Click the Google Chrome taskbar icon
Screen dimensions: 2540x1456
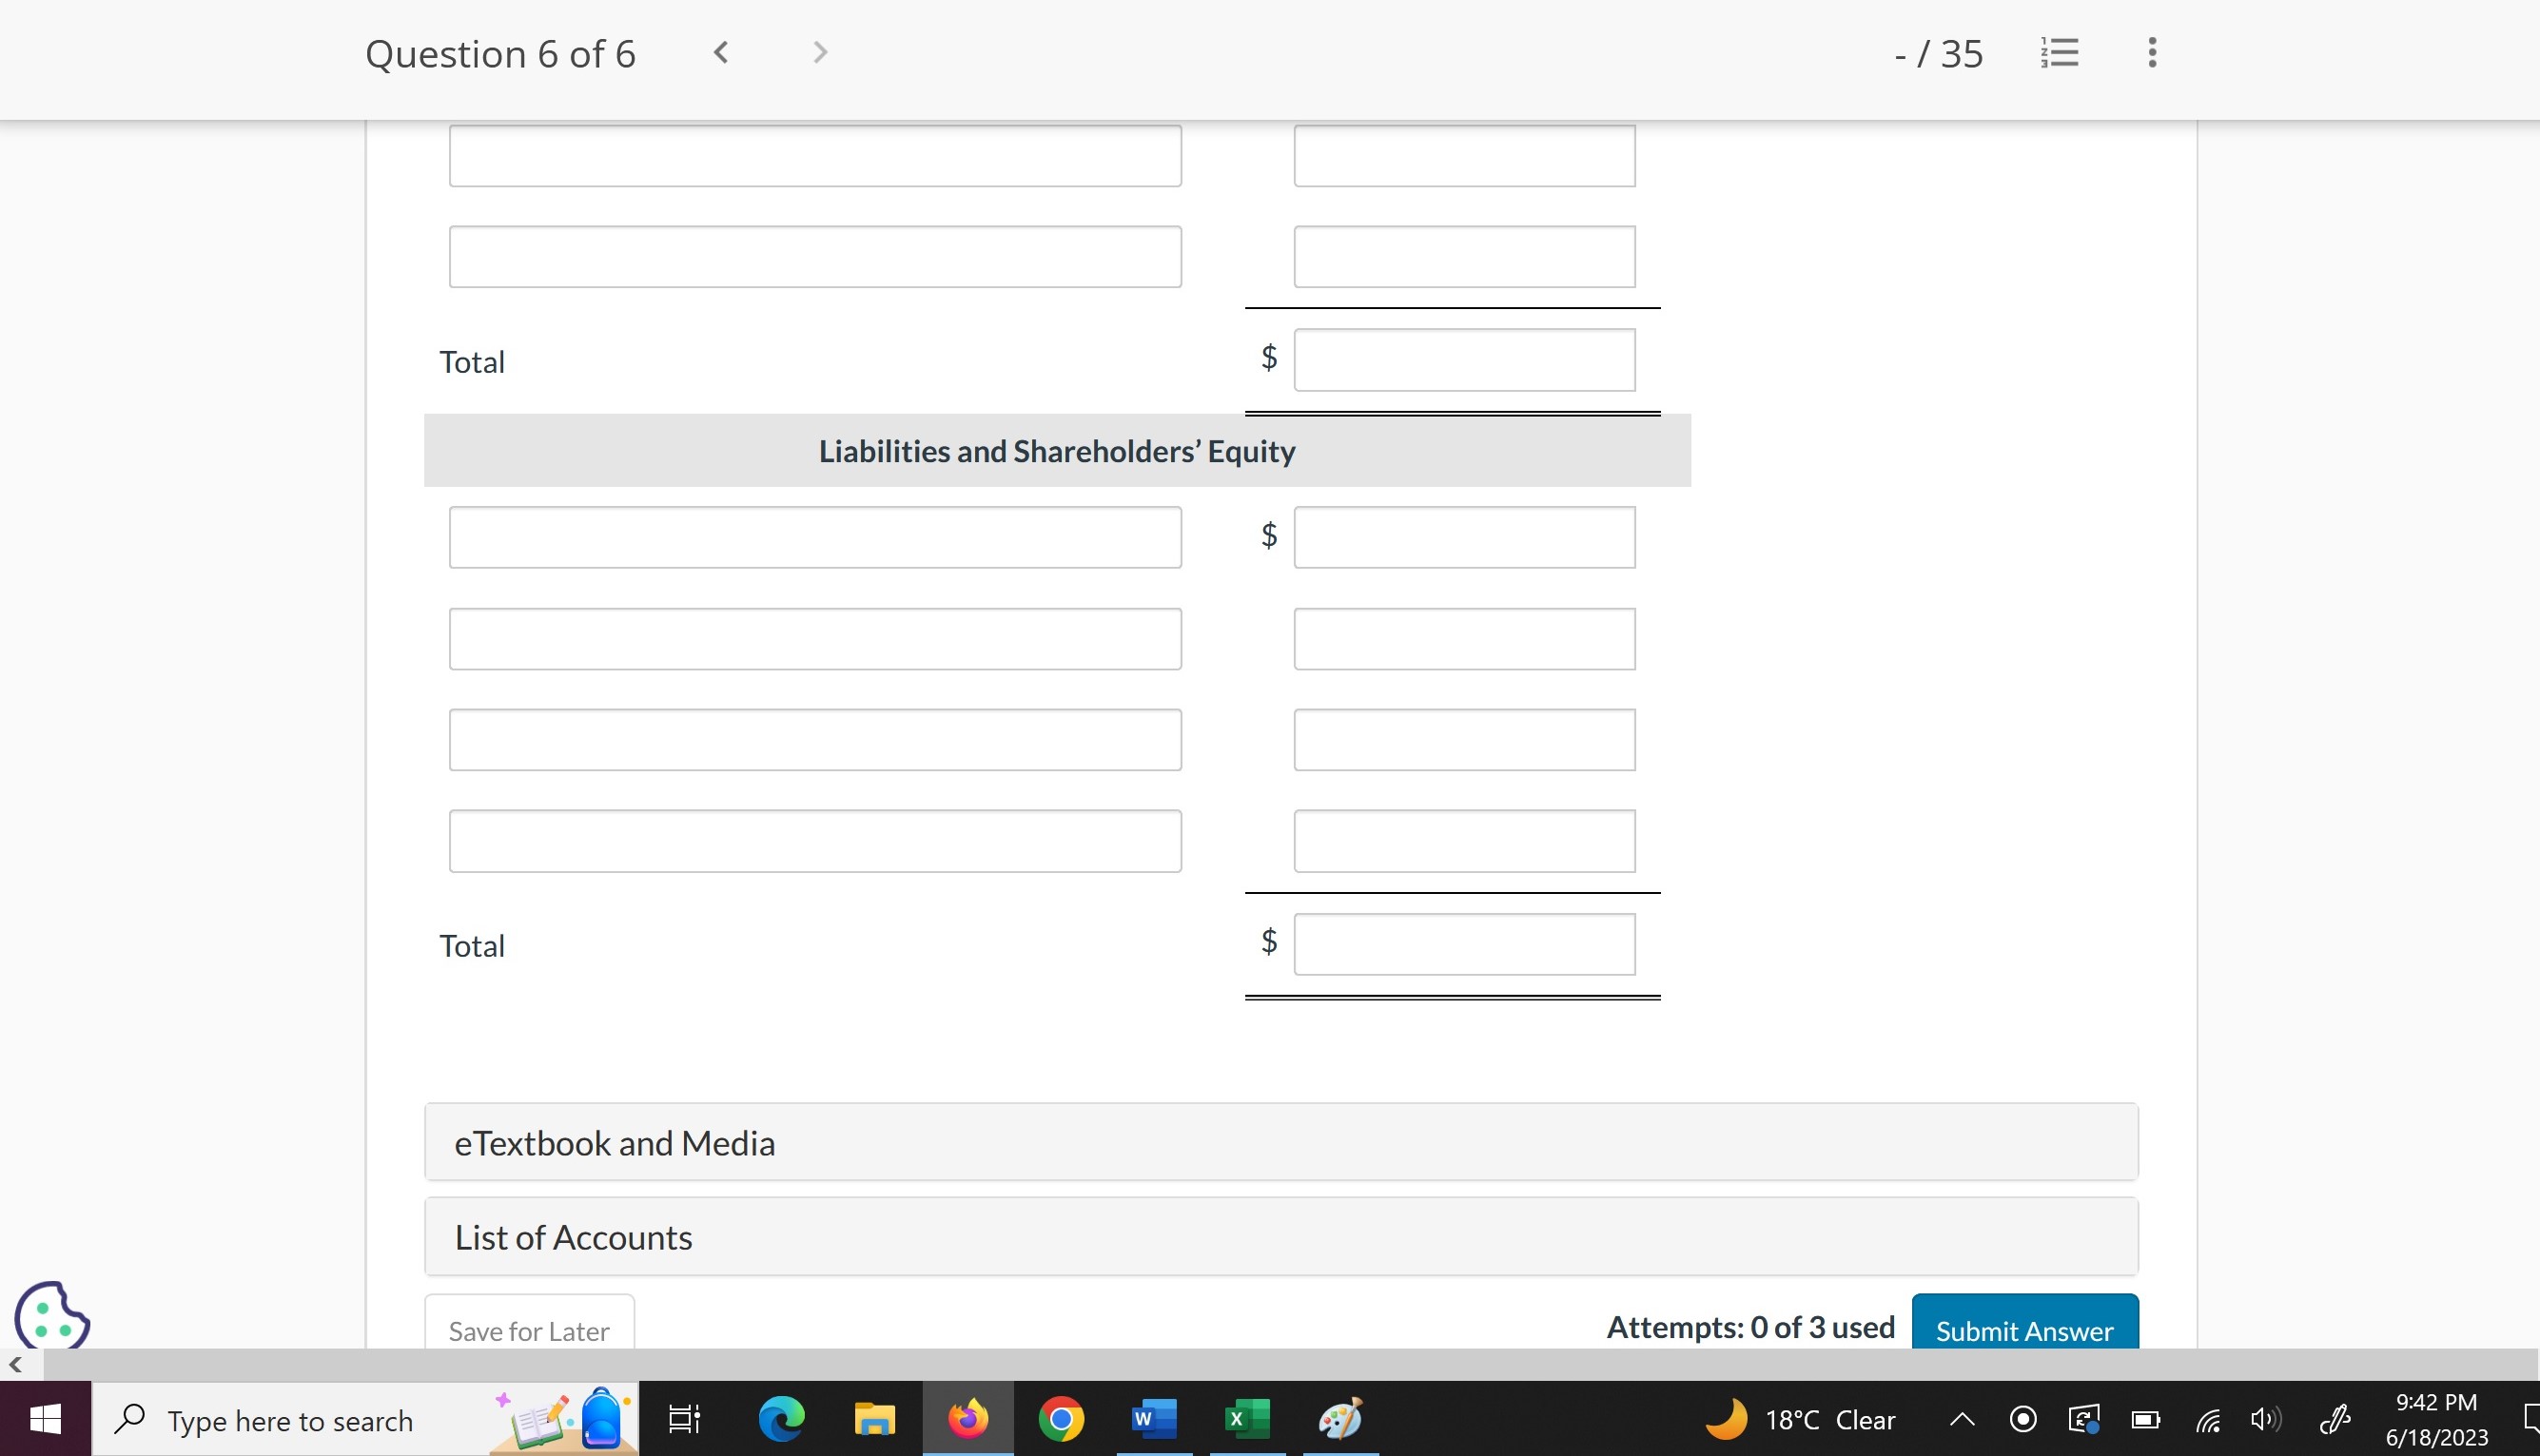click(x=1061, y=1419)
